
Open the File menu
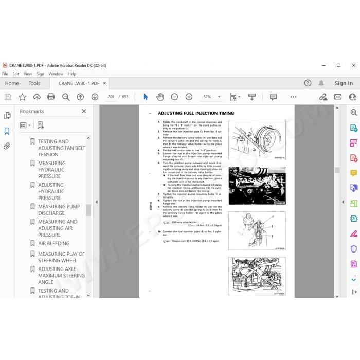[5, 74]
